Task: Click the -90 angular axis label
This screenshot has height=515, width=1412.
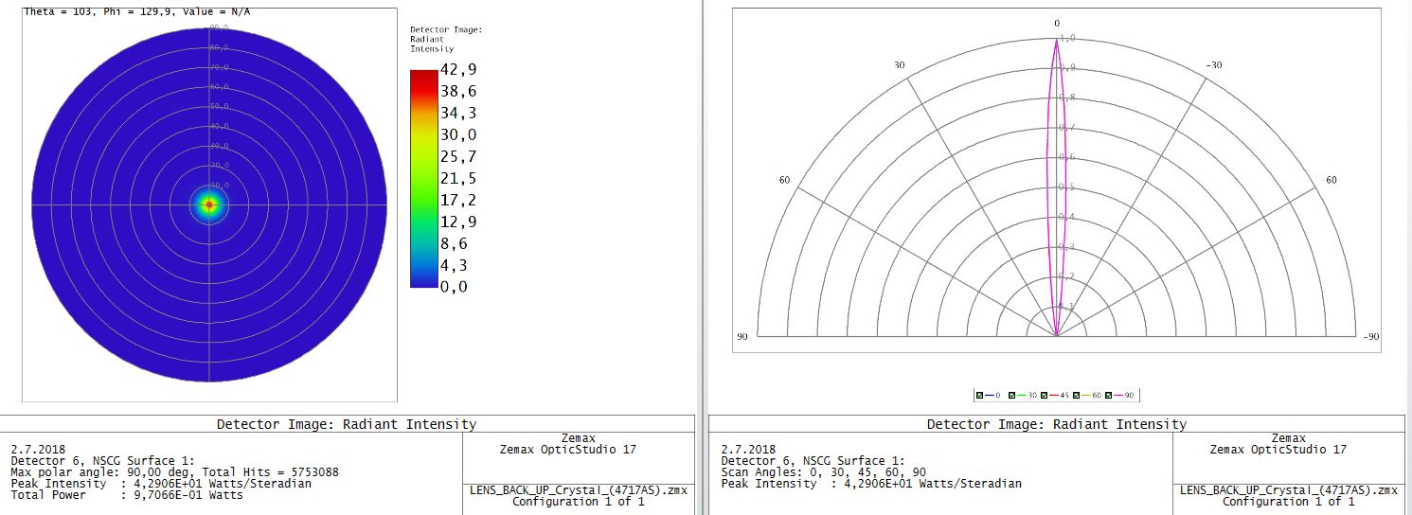Action: point(1371,336)
